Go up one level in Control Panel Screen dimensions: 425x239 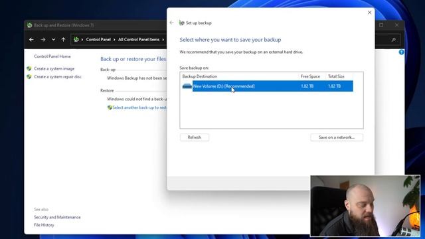coord(64,40)
